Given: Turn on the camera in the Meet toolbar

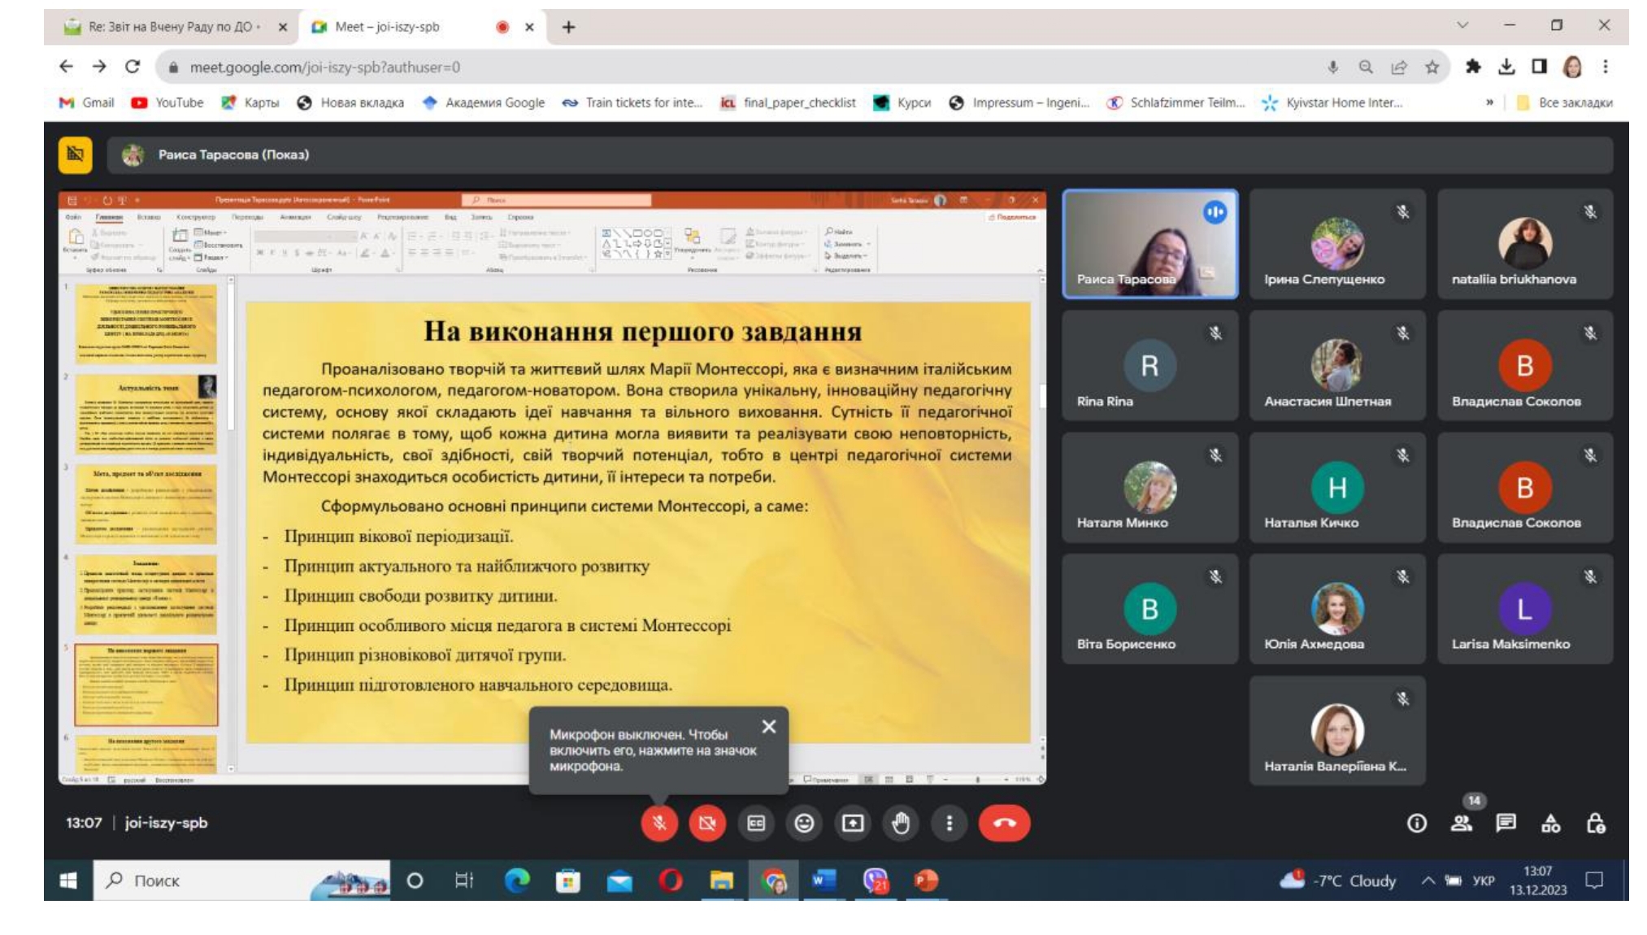Looking at the screenshot, I should 707,823.
